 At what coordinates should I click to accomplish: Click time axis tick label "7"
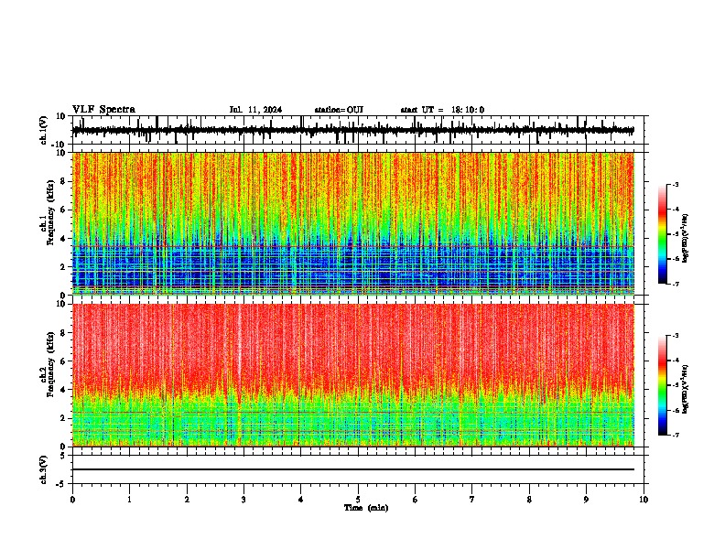[472, 500]
